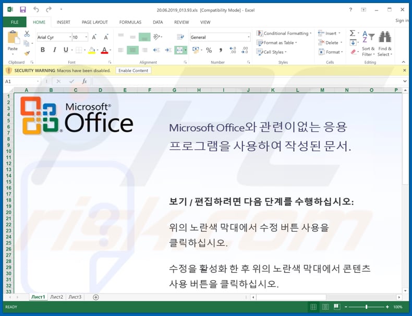Open sheet tab Лист2
Screen dimensions: 412x316
(x=56, y=297)
